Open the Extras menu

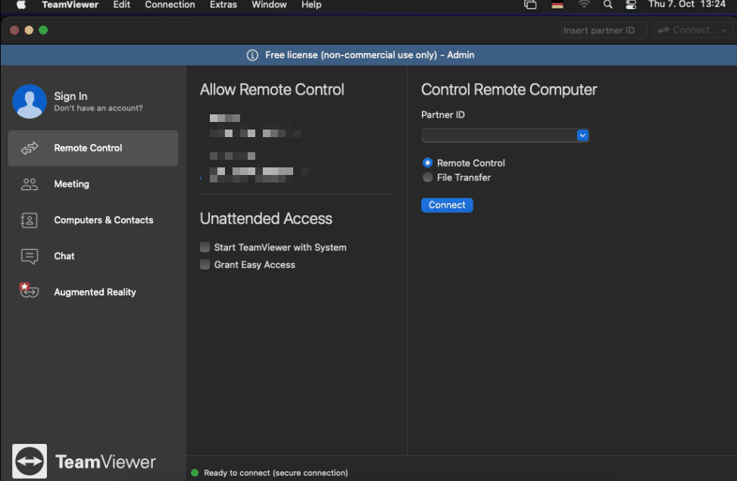point(223,5)
